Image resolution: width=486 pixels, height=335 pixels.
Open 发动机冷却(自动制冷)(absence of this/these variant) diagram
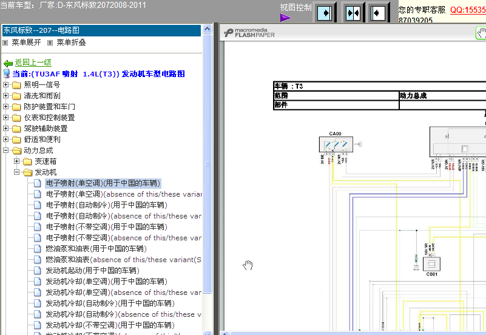[124, 314]
